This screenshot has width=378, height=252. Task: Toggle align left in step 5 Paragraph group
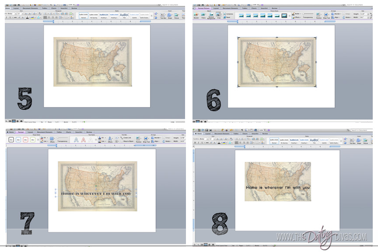pyautogui.click(x=45, y=17)
